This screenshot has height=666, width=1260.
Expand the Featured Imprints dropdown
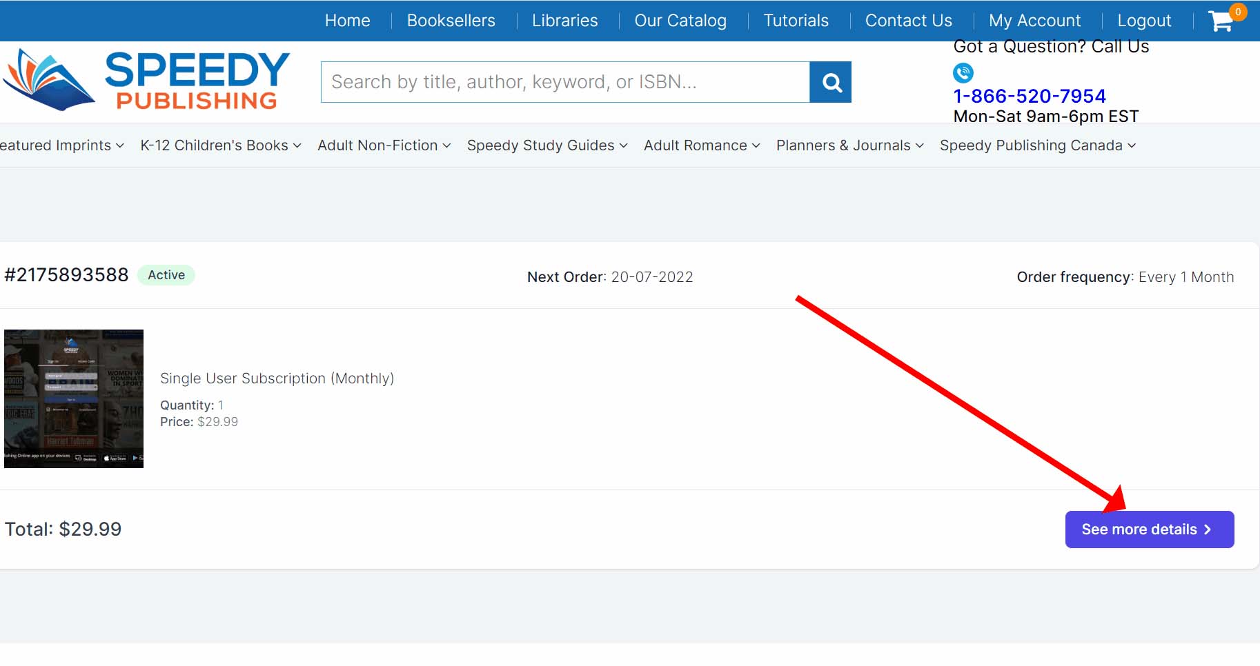point(62,145)
